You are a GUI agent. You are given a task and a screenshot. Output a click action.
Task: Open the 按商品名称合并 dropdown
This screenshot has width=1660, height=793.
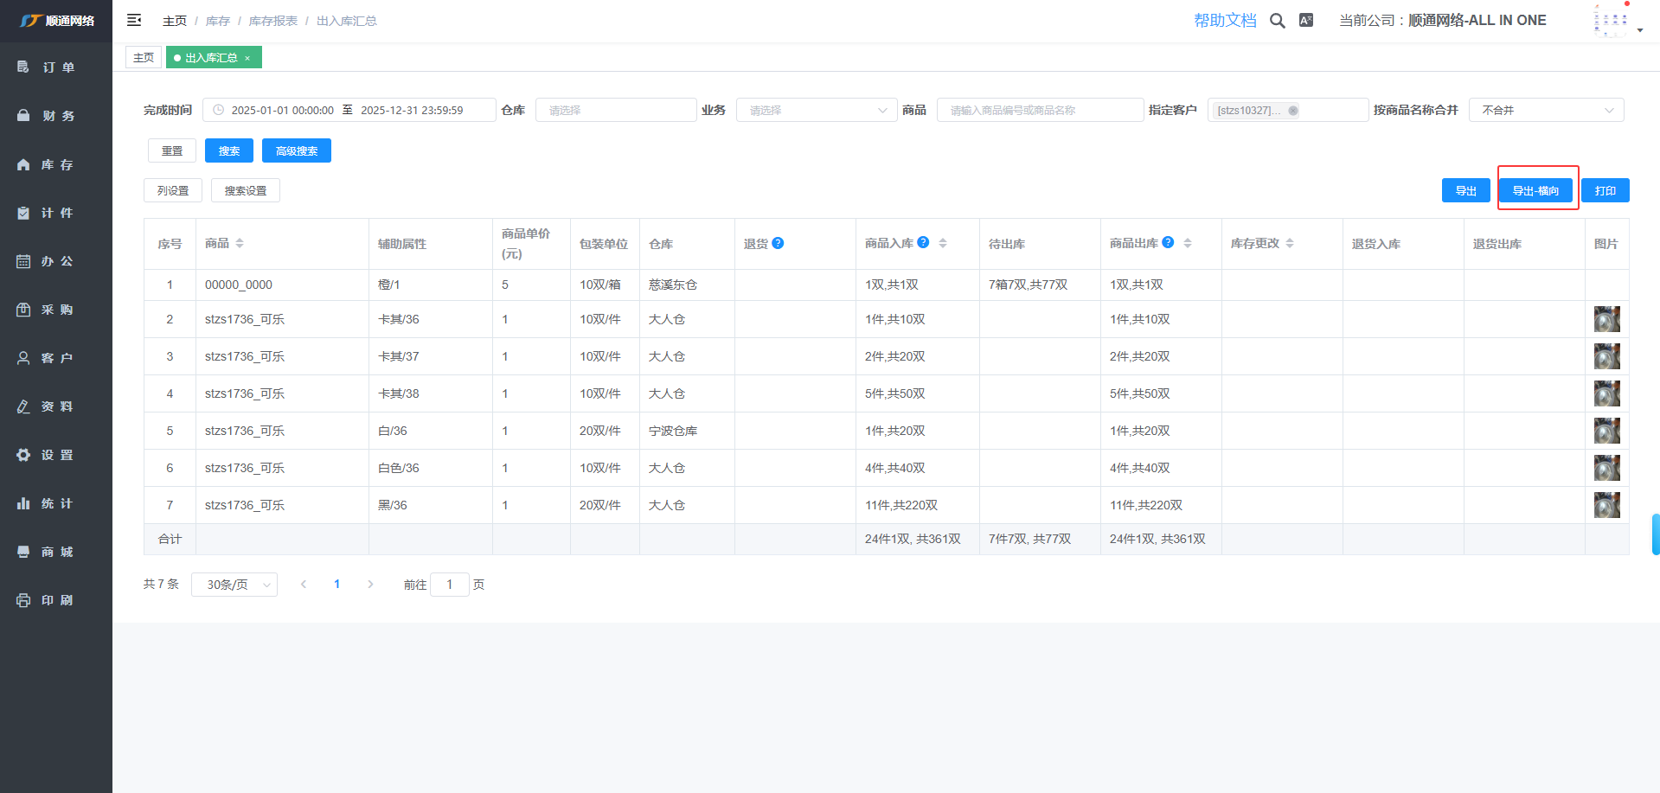[x=1546, y=110]
